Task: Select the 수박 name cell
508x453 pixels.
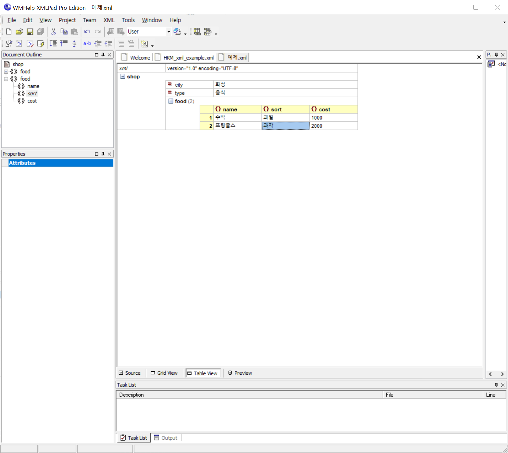Action: pyautogui.click(x=238, y=118)
